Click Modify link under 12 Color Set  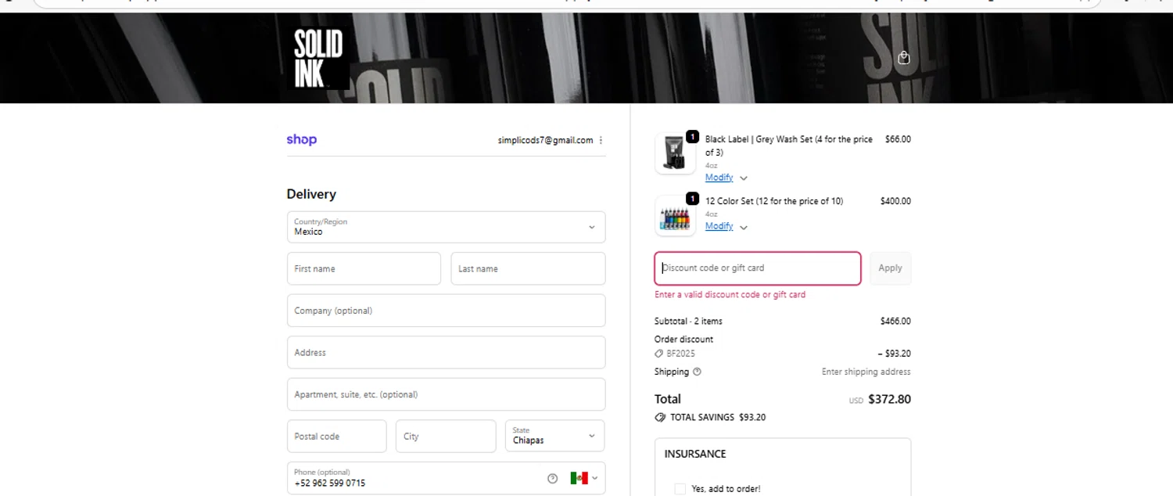pos(719,226)
